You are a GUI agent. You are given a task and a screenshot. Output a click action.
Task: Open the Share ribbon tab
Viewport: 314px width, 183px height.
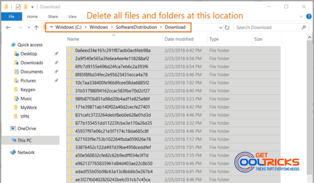coord(53,16)
